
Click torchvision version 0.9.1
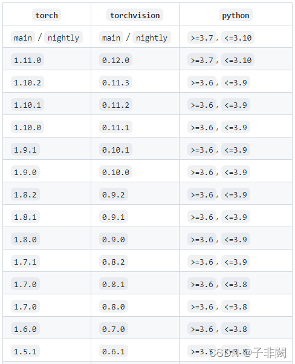[114, 217]
